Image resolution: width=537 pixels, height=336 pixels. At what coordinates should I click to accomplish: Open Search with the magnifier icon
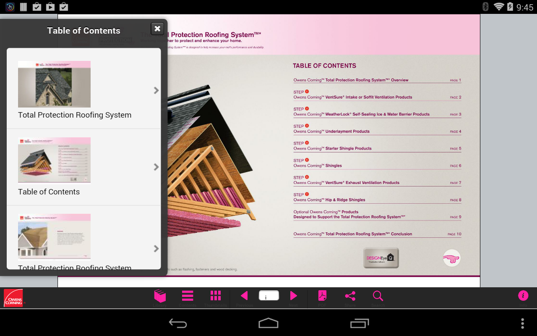378,296
